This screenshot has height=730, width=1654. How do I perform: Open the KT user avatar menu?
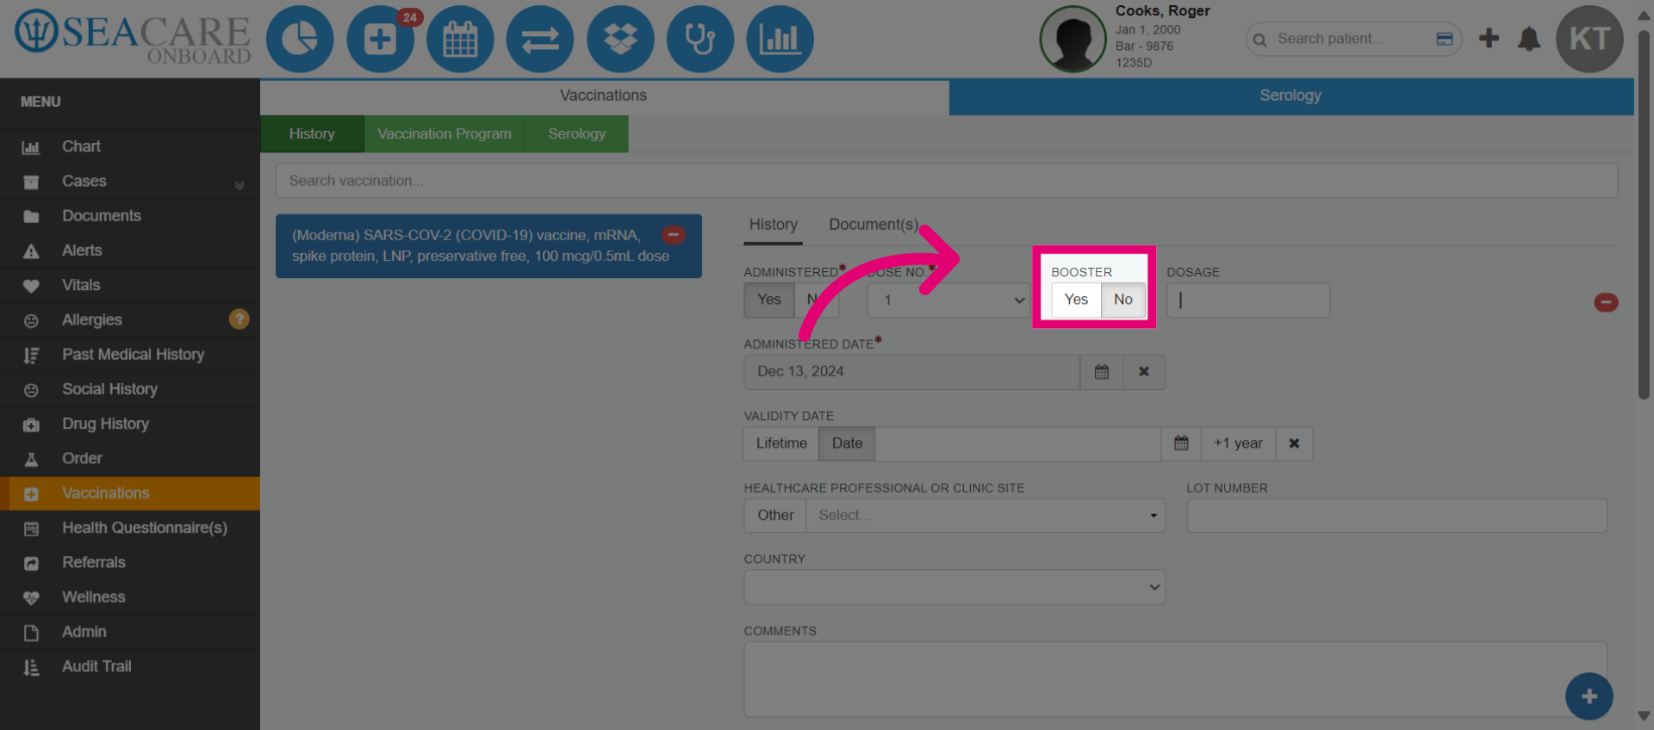pos(1589,39)
